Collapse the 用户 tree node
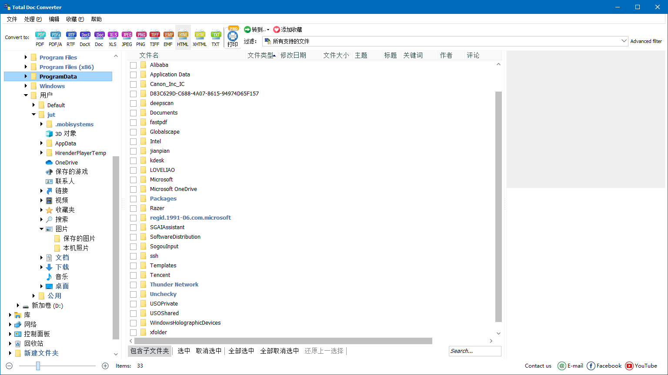Screen dimensions: 668x375 coord(26,95)
